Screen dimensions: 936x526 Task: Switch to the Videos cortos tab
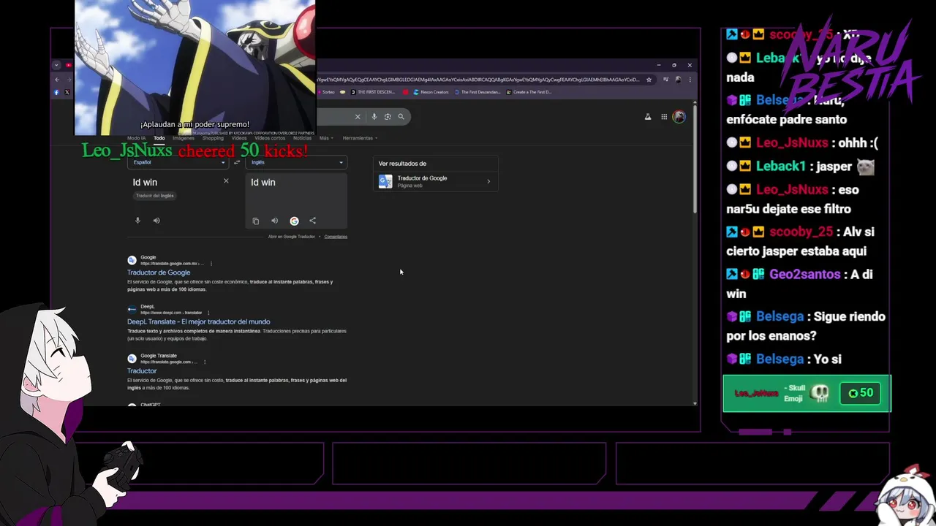pyautogui.click(x=270, y=138)
